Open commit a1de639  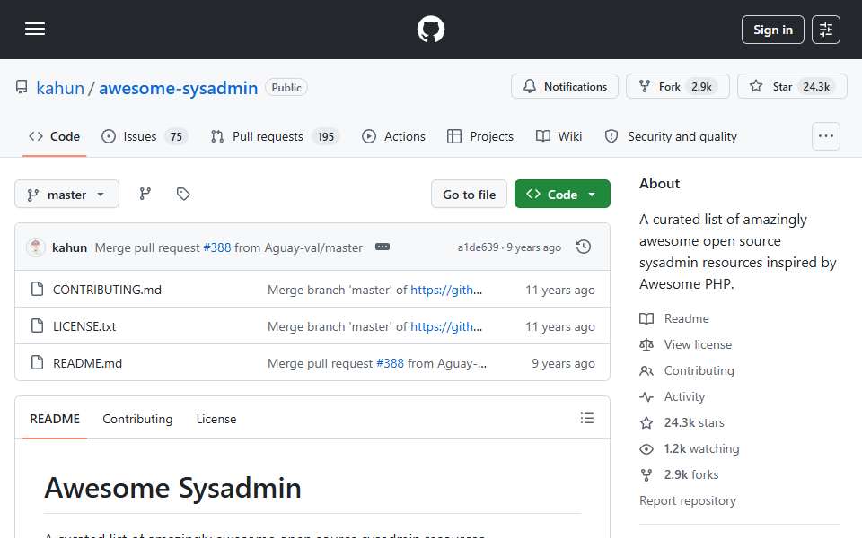pos(478,247)
